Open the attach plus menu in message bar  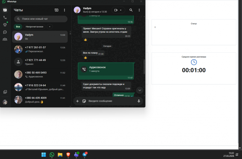coord(78,101)
